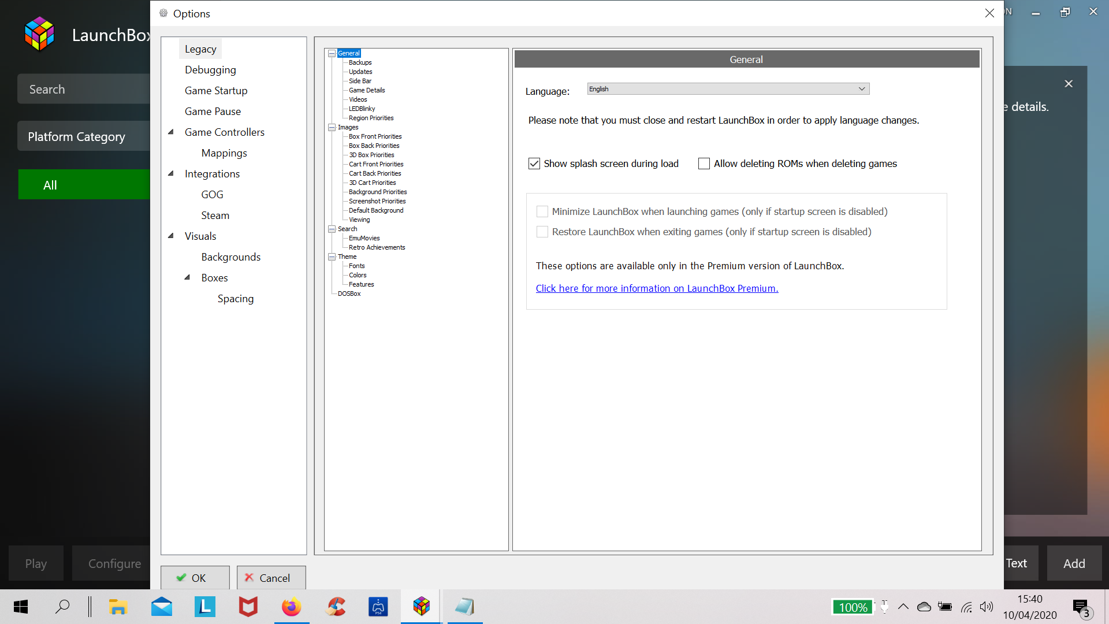Viewport: 1109px width, 624px height.
Task: Open Firefox from taskbar
Action: (x=292, y=607)
